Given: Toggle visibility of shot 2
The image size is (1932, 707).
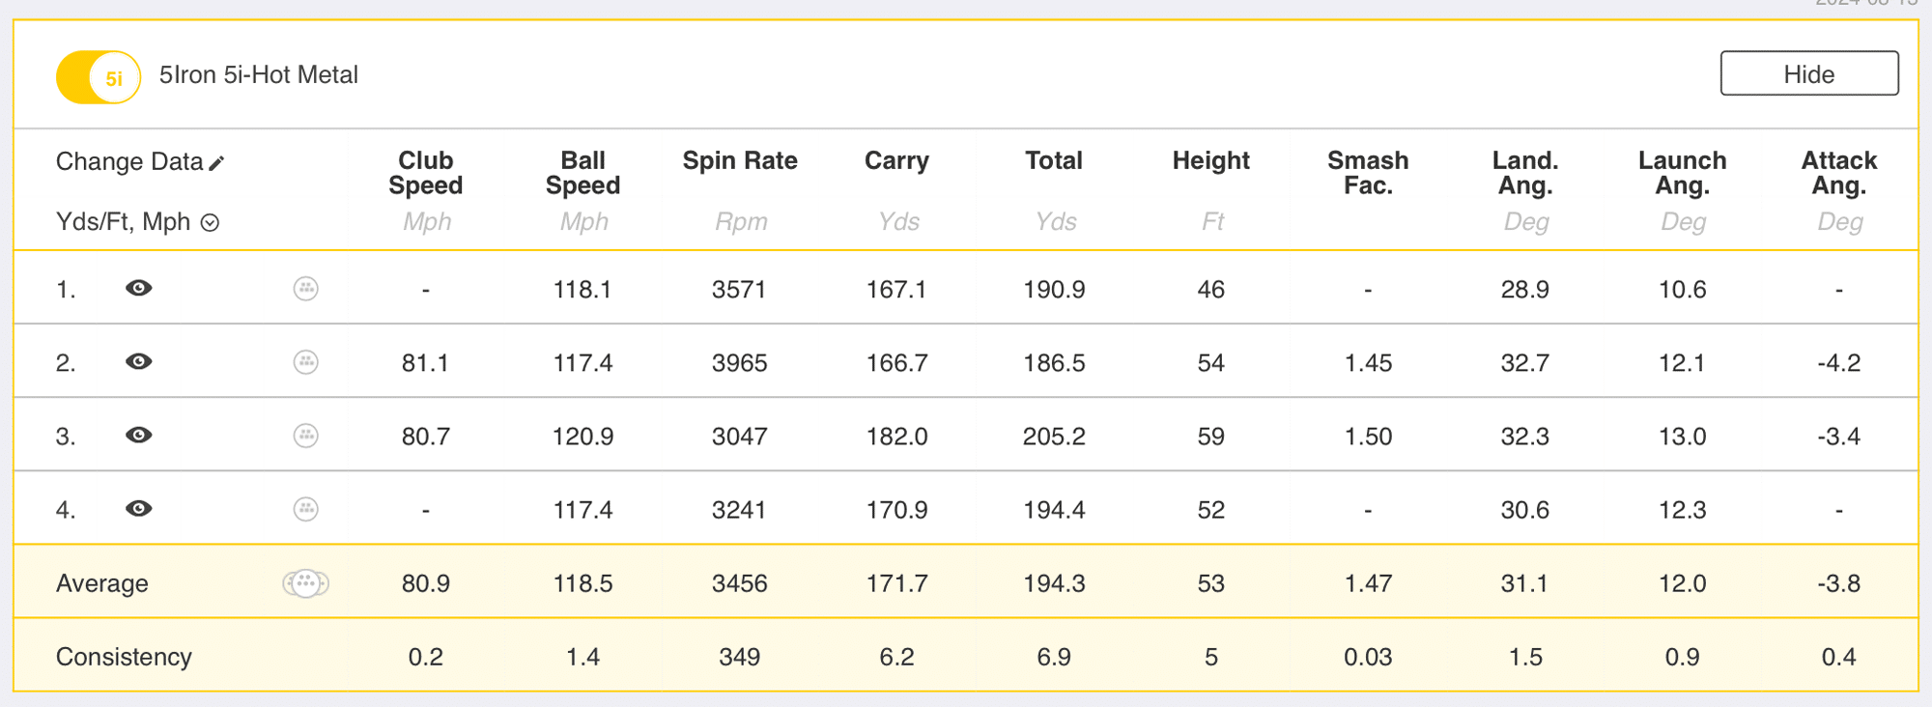Looking at the screenshot, I should click(x=139, y=361).
